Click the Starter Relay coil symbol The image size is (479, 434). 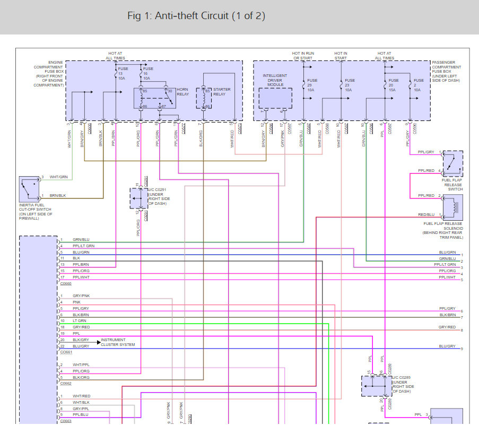pos(202,99)
